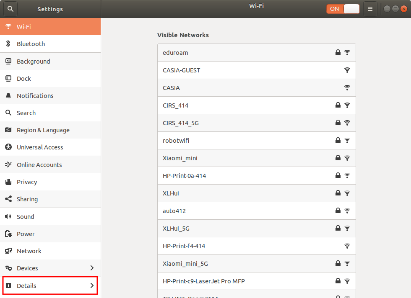Select the Xiaomi_mini network entry
411x298 pixels.
[257, 158]
